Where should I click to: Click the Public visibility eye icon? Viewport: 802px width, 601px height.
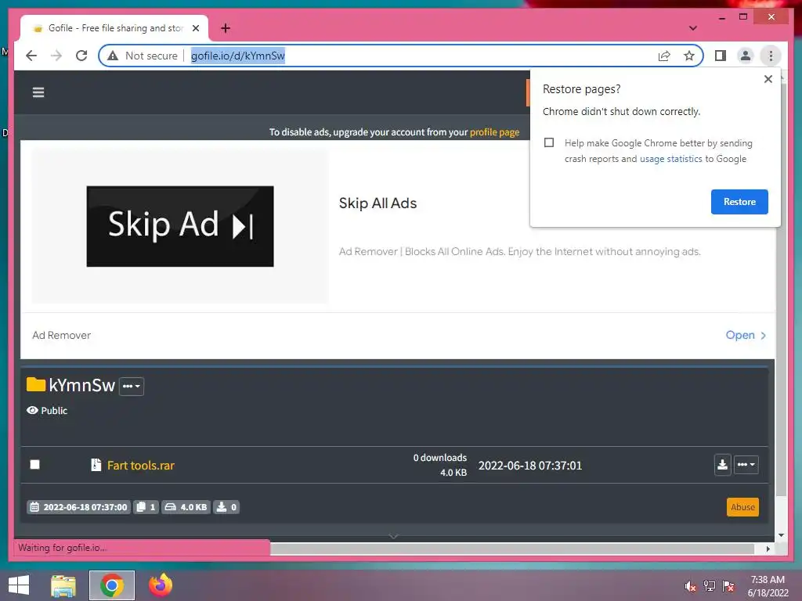click(32, 410)
